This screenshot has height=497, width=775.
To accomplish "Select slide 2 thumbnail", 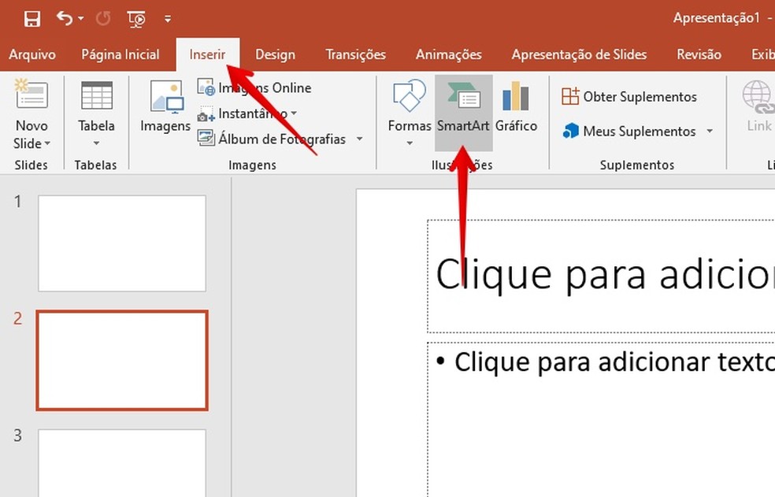I will pyautogui.click(x=122, y=361).
